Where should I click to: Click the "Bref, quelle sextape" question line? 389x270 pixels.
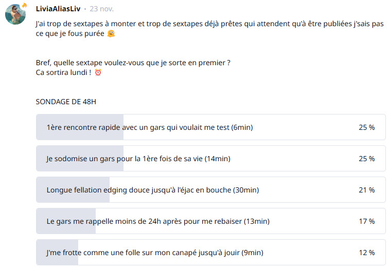133,63
